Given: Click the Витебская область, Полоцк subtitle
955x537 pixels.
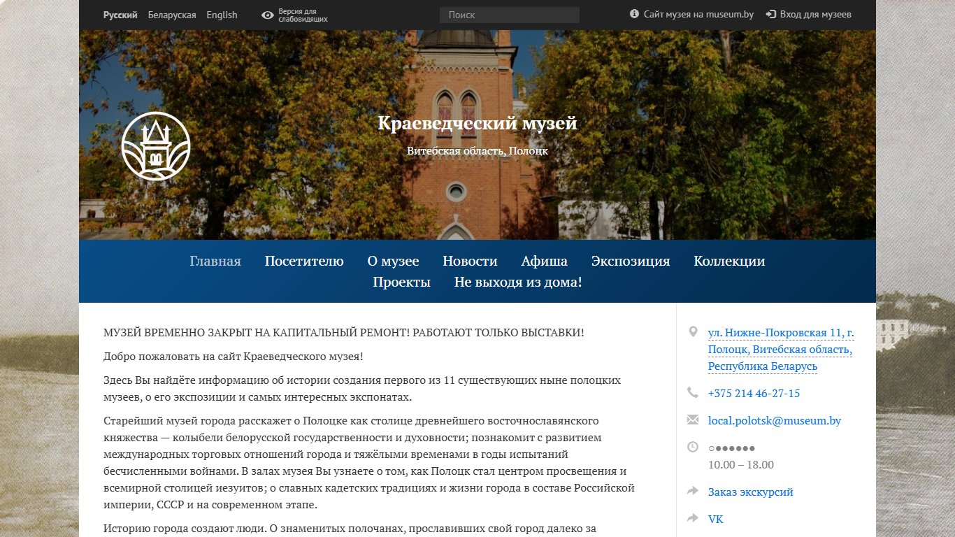Looking at the screenshot, I should tap(477, 150).
